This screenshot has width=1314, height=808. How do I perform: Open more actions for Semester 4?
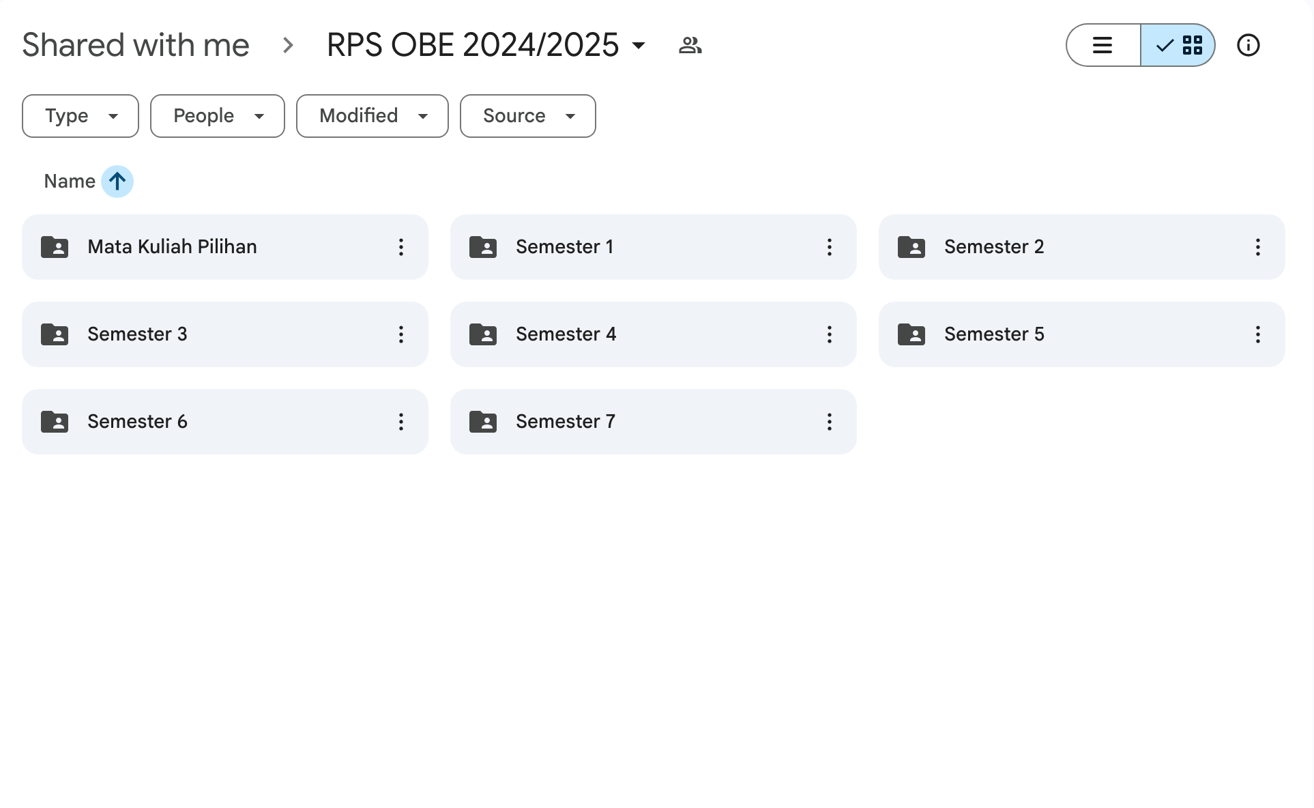point(829,334)
